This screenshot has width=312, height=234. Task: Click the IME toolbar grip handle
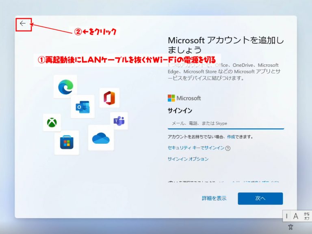286,216
